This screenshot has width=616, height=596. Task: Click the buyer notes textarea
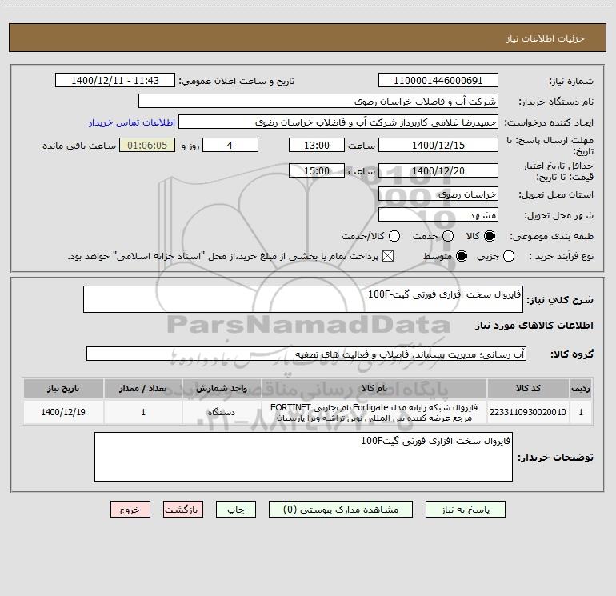(x=304, y=457)
